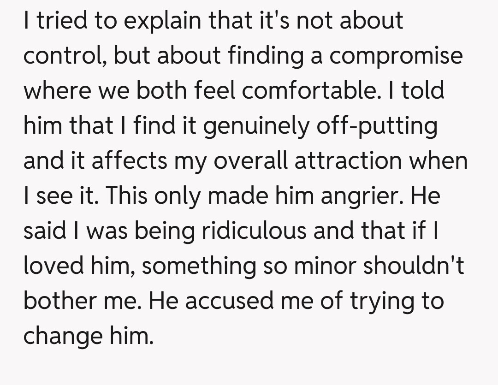Click the word "bother"
This screenshot has width=498, height=385.
pos(59,302)
